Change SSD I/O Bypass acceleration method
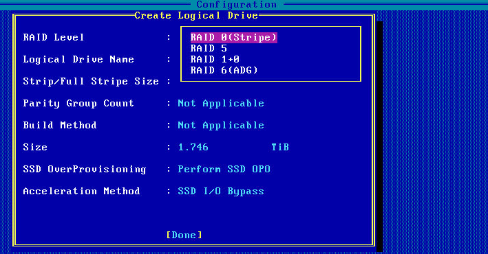The height and width of the screenshot is (254, 488). (x=221, y=192)
